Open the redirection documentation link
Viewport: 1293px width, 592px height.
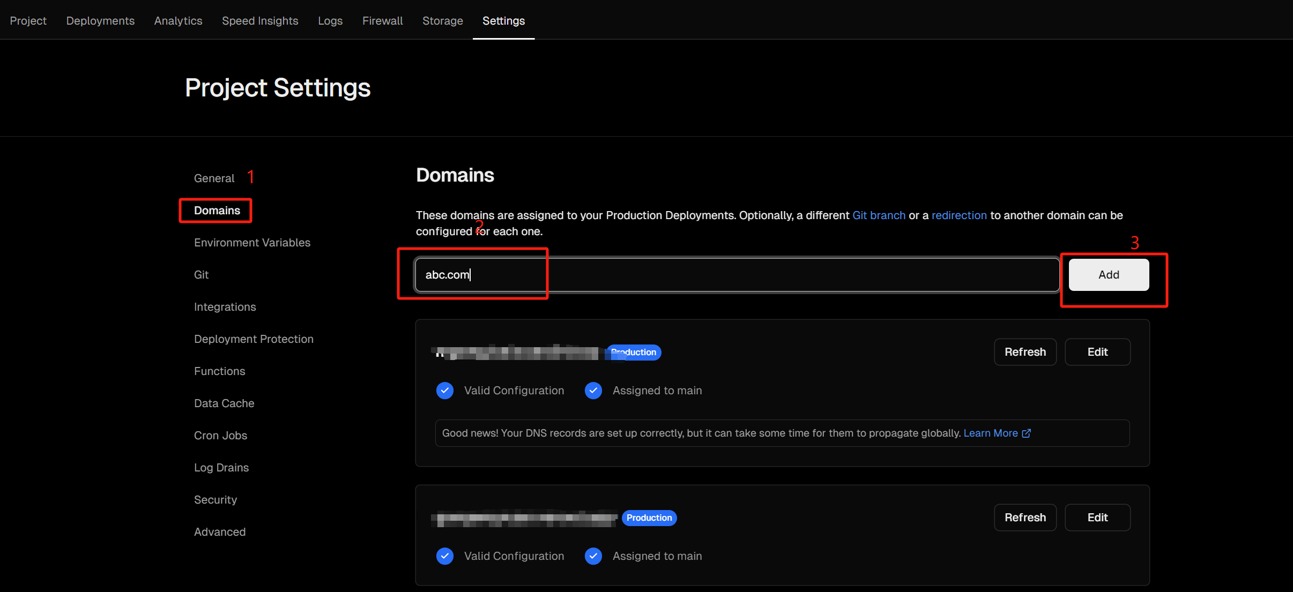[x=959, y=215]
